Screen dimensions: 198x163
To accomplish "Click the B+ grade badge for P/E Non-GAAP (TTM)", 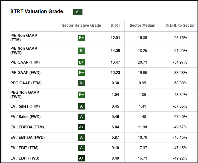I will click(81, 38).
